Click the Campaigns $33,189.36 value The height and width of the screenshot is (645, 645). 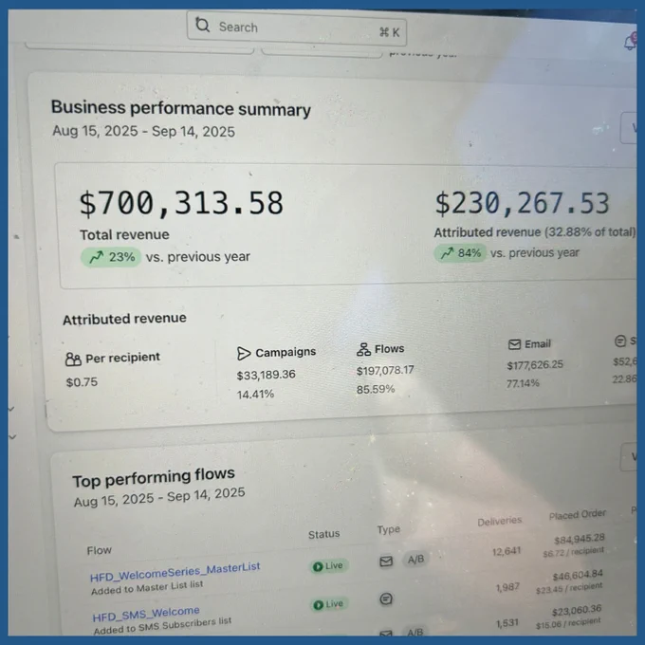(267, 375)
